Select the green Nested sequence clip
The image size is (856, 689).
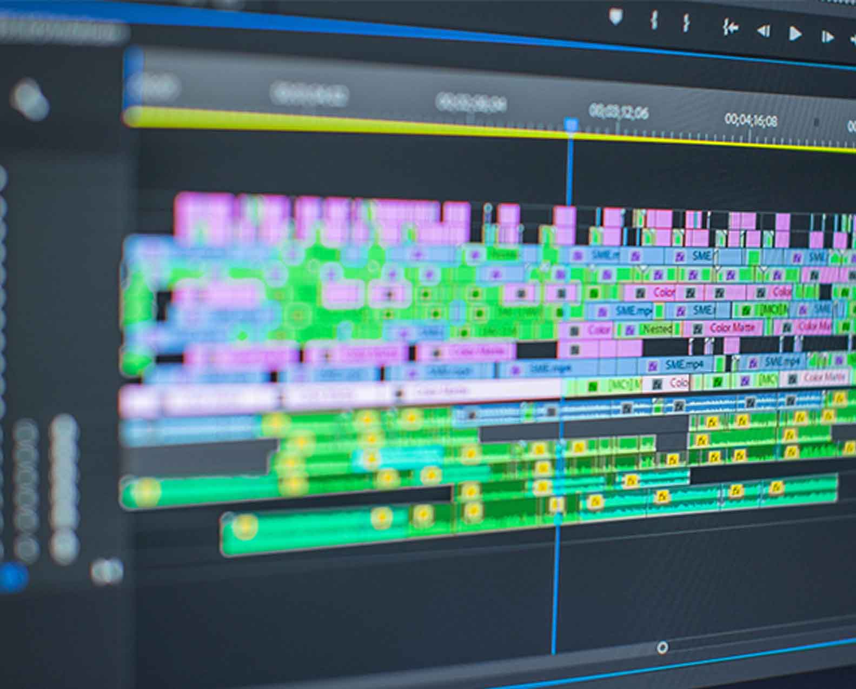pos(656,329)
